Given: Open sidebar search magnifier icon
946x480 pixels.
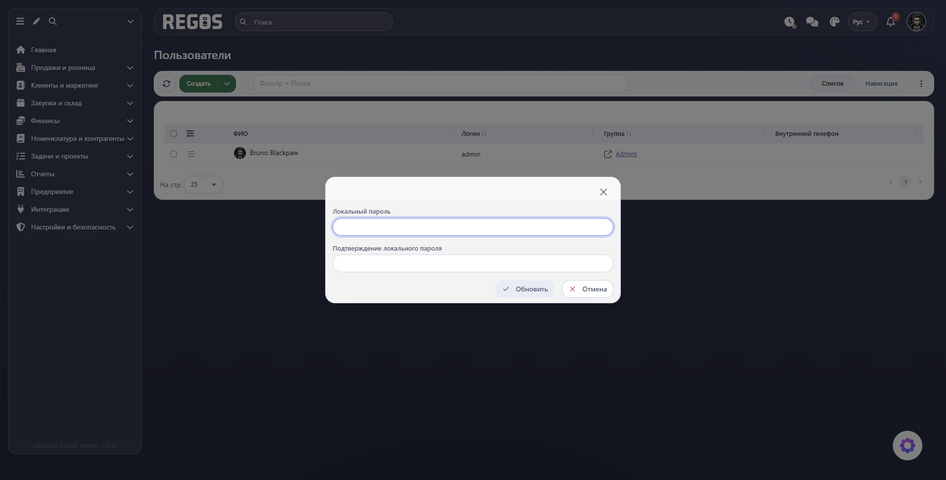Looking at the screenshot, I should pos(53,21).
